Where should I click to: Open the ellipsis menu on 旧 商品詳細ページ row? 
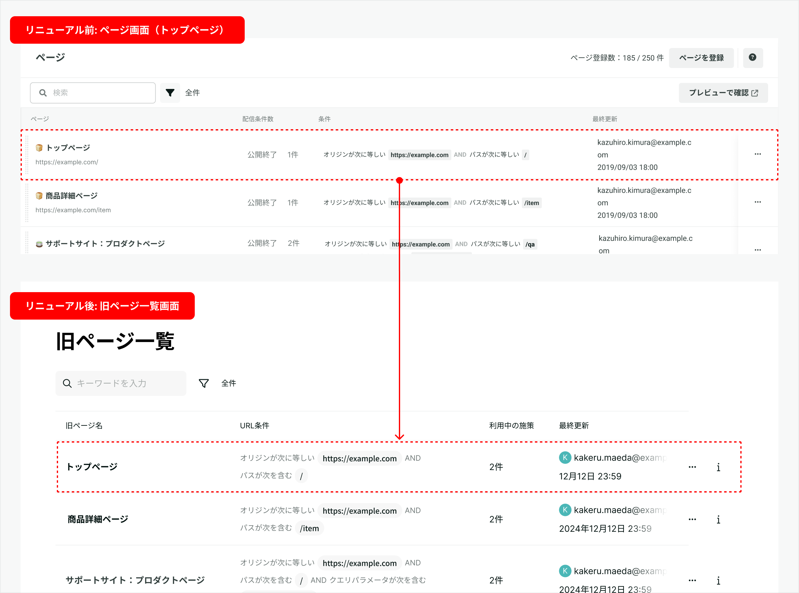tap(692, 519)
